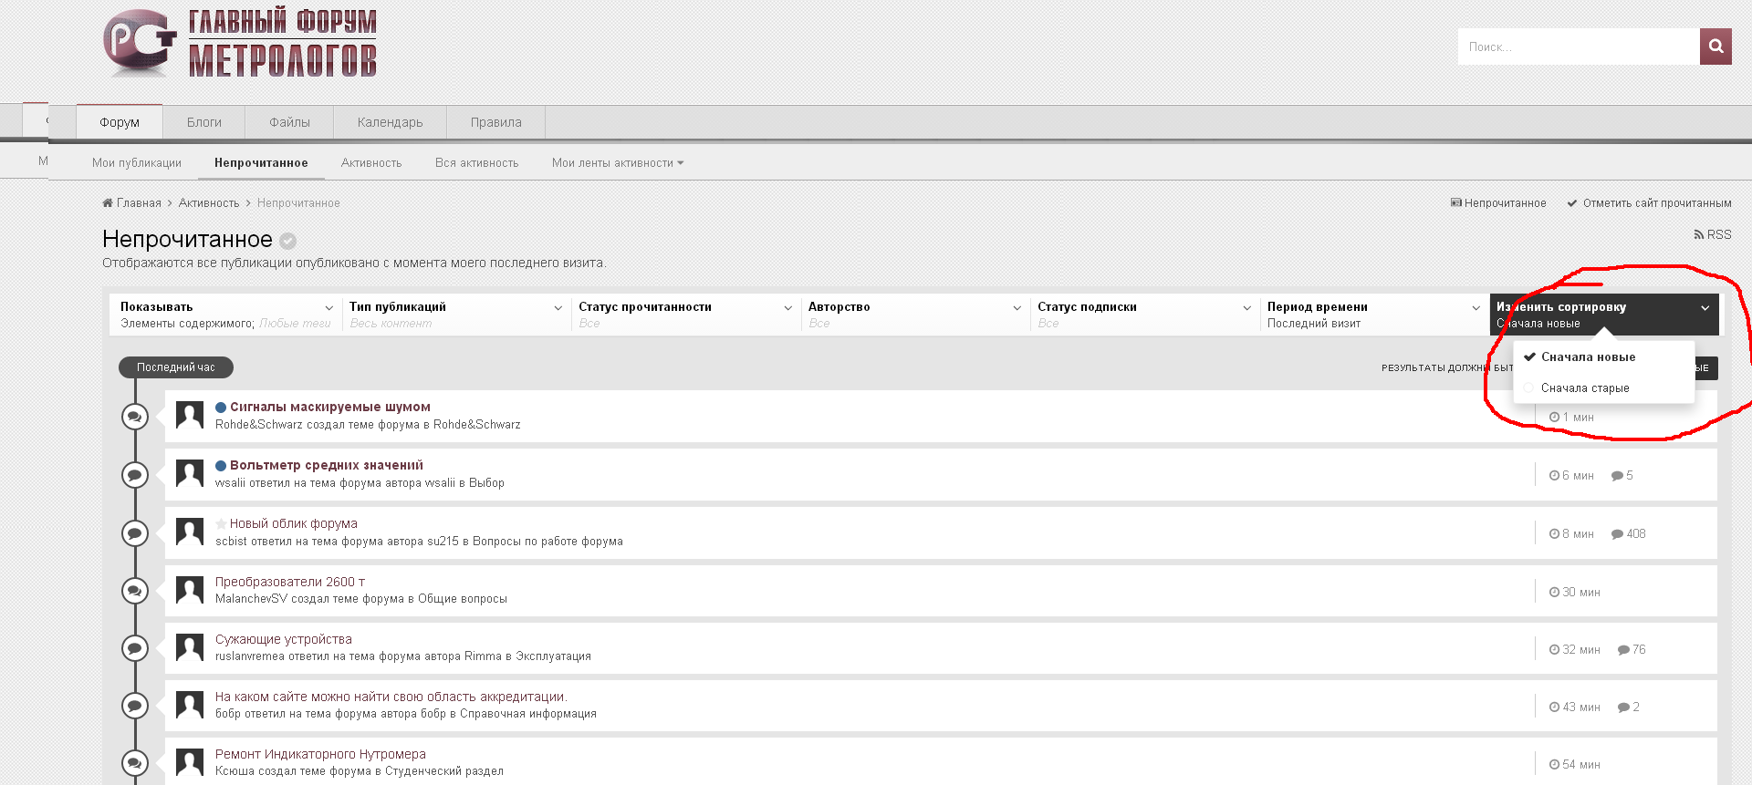
Task: Click the home icon in breadcrumbs
Action: point(108,203)
